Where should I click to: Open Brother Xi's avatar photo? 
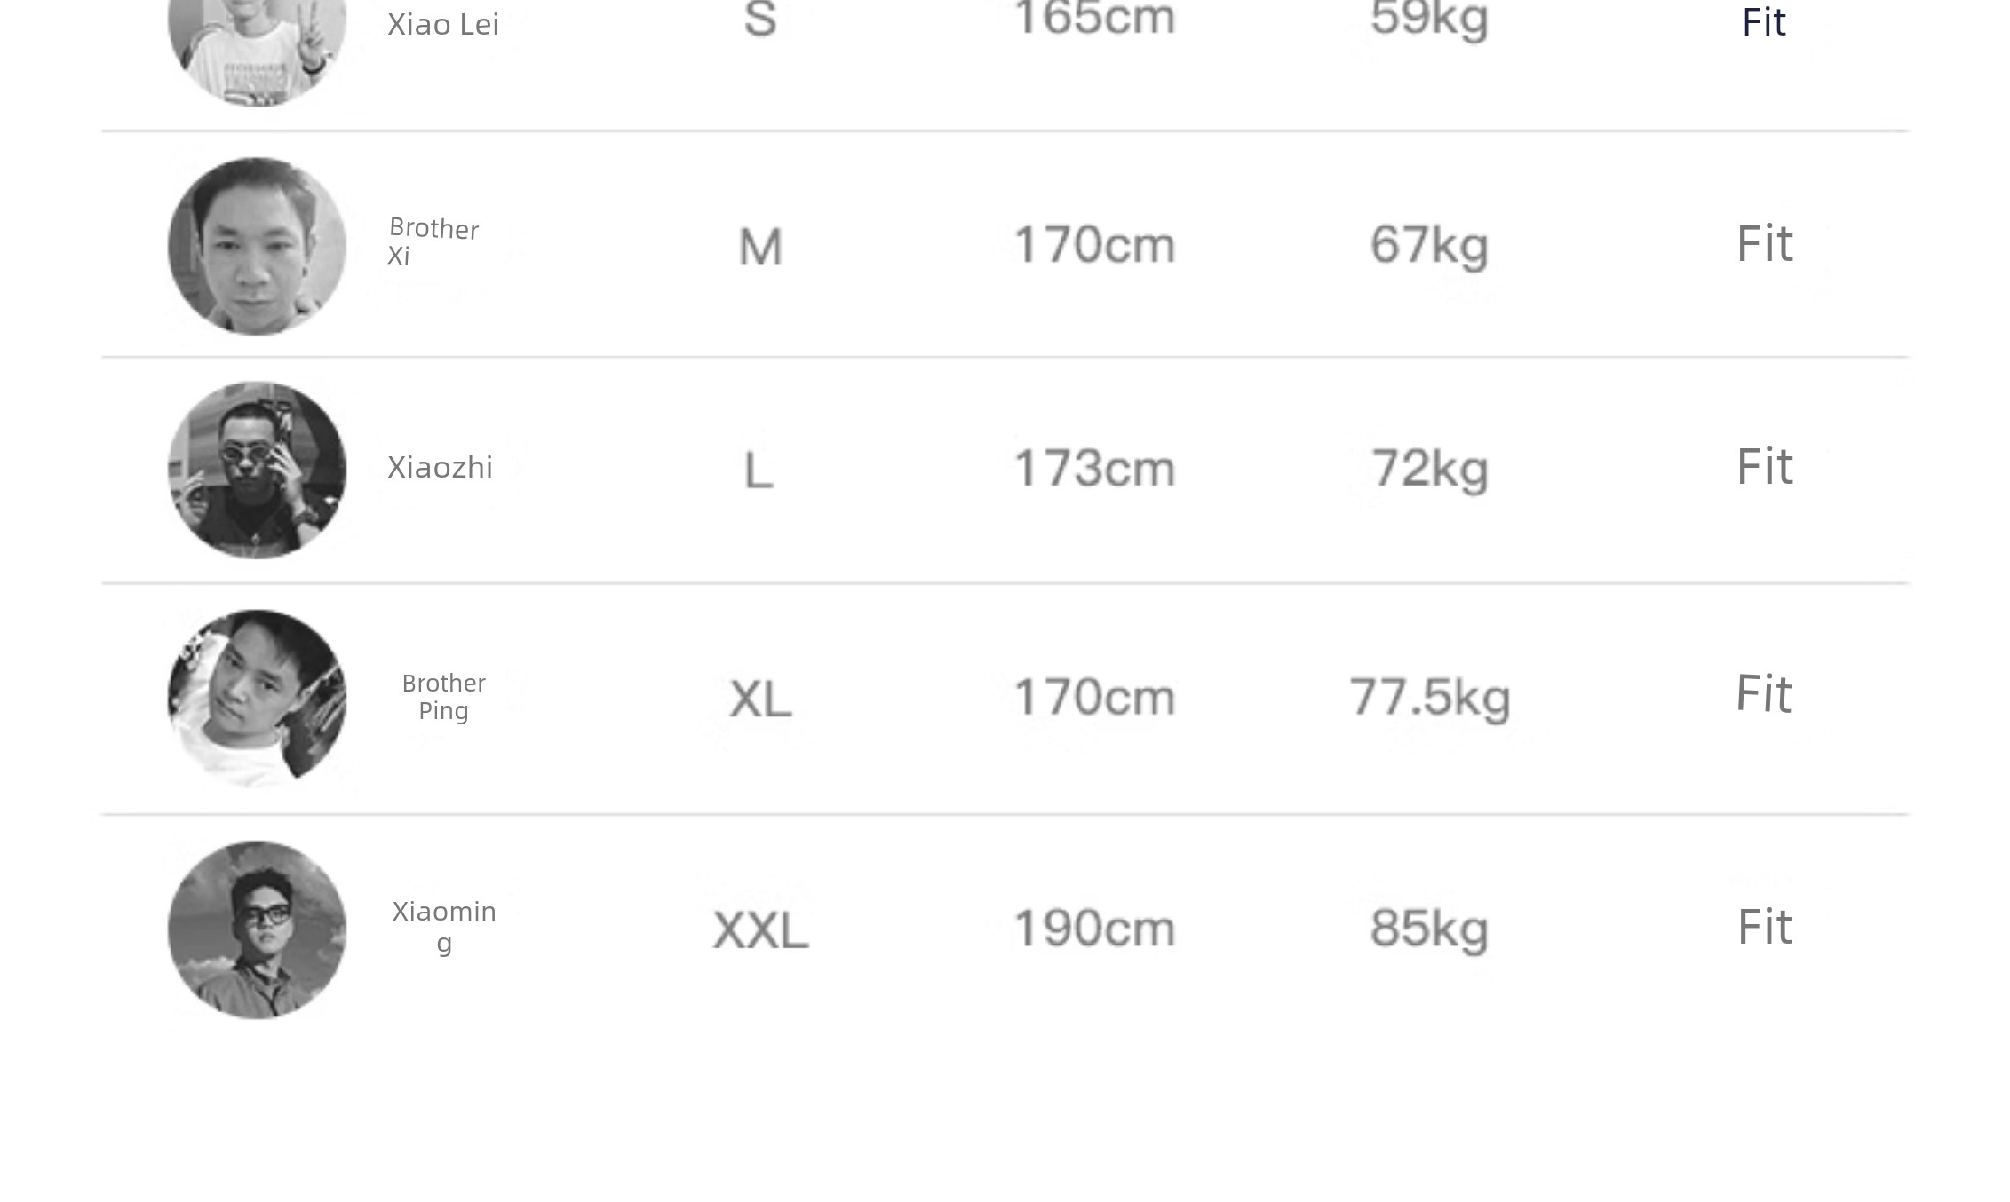(x=257, y=246)
